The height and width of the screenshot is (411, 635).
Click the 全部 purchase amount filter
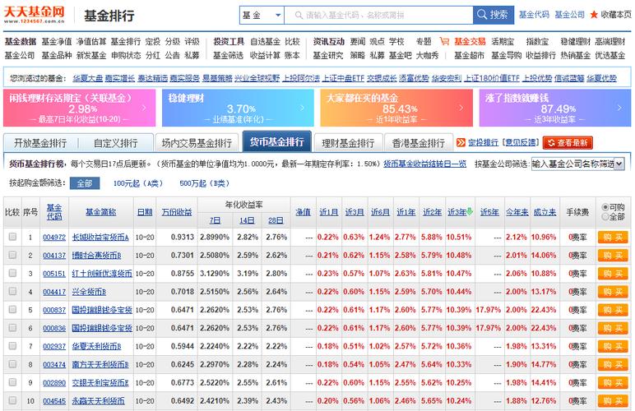point(85,183)
